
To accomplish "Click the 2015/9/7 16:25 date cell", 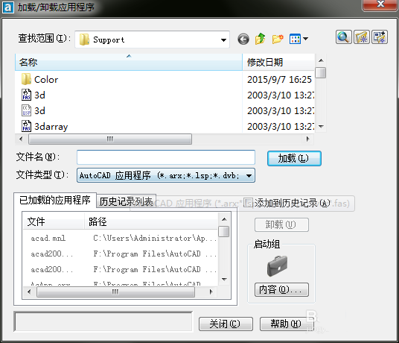I will coord(279,80).
